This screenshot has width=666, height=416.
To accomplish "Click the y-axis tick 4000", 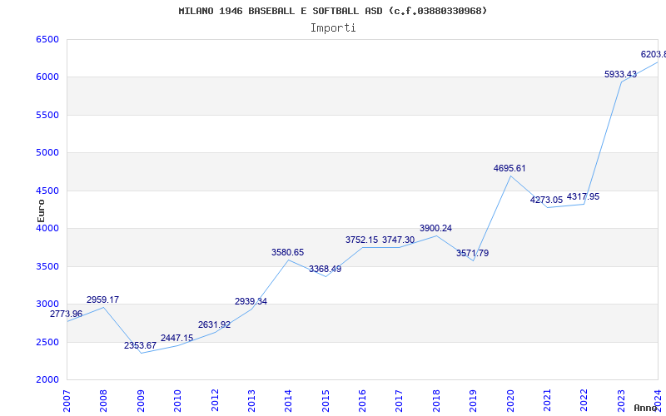I will (x=47, y=228).
